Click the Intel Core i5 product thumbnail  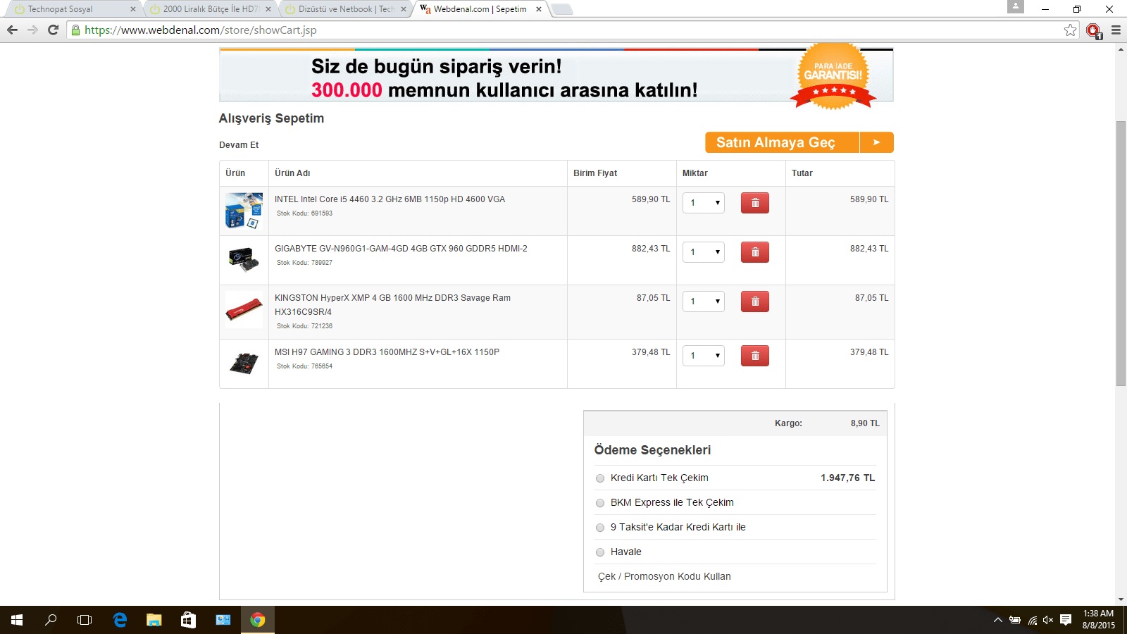point(244,211)
